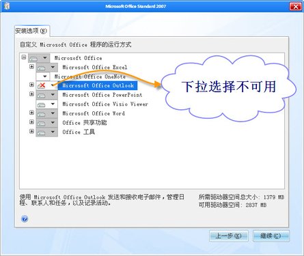
Task: Click the drive icon beside Excel
Action: [42, 68]
